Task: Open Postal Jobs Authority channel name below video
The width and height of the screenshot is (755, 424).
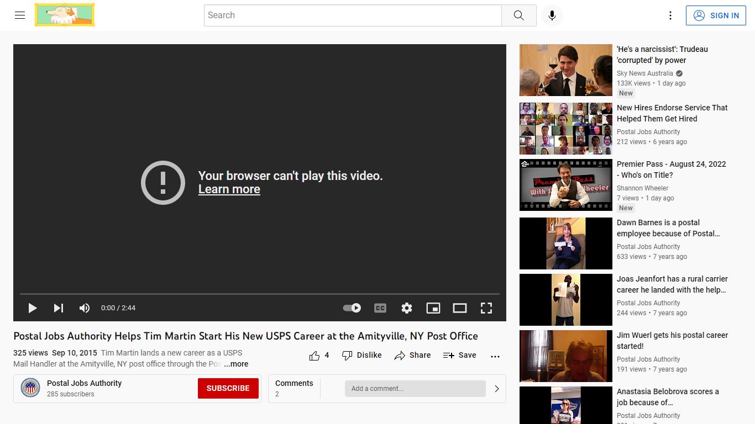Action: click(x=84, y=383)
